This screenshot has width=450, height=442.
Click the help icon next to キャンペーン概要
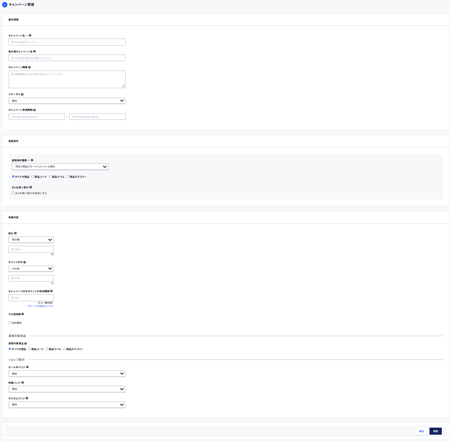tap(30, 67)
